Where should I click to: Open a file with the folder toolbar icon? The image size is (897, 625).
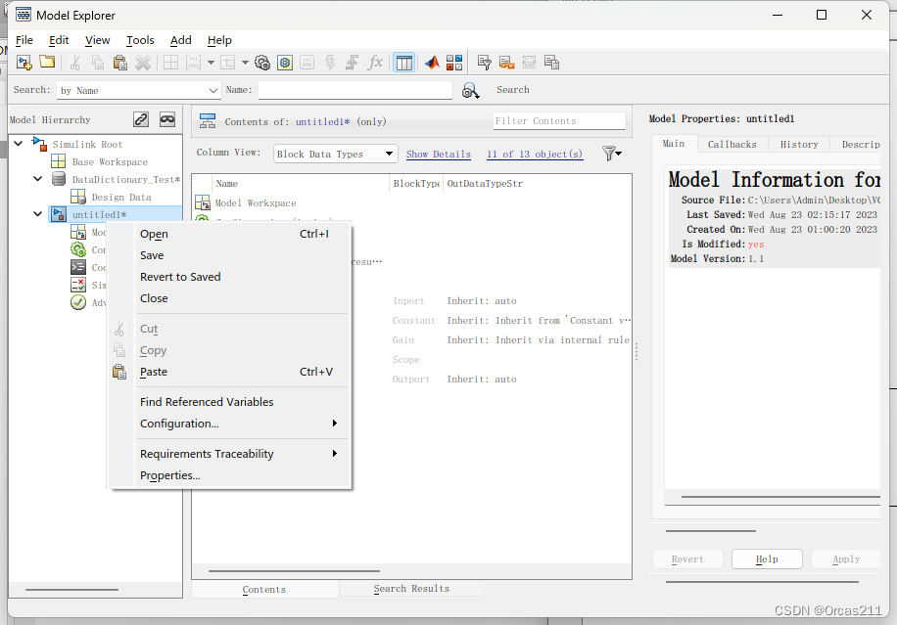tap(47, 62)
